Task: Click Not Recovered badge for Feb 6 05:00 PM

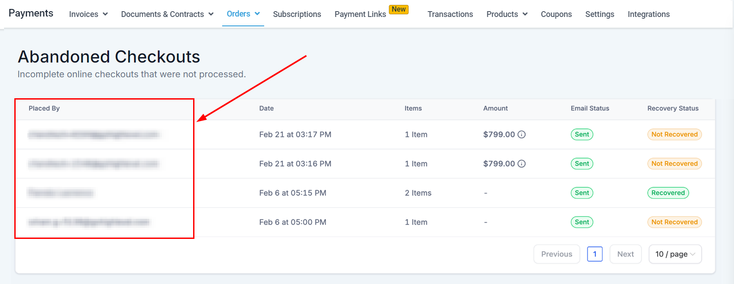Action: coord(674,222)
